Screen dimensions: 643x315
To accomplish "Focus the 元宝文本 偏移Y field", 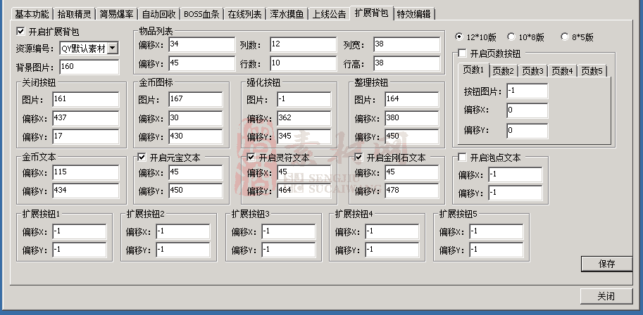I will pyautogui.click(x=196, y=191).
